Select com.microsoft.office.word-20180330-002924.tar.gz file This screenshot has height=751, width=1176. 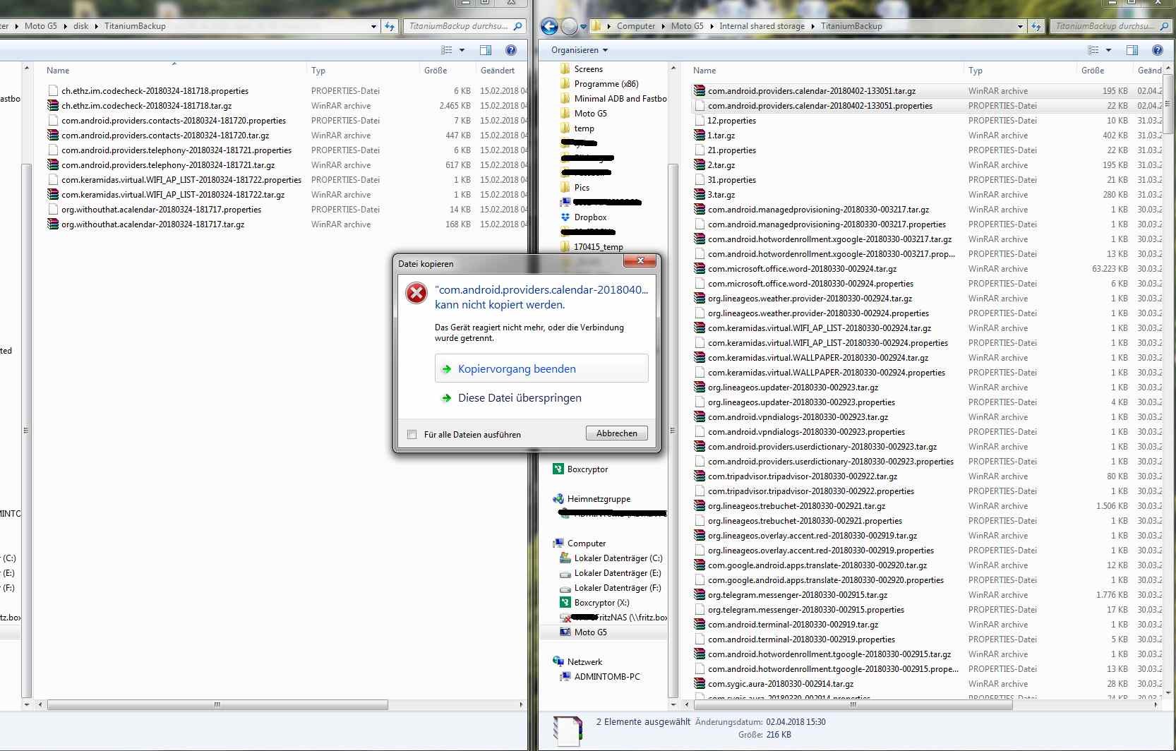[x=802, y=269]
